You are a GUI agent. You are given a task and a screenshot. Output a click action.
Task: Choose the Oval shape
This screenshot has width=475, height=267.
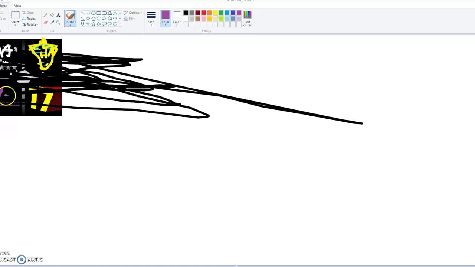point(94,13)
